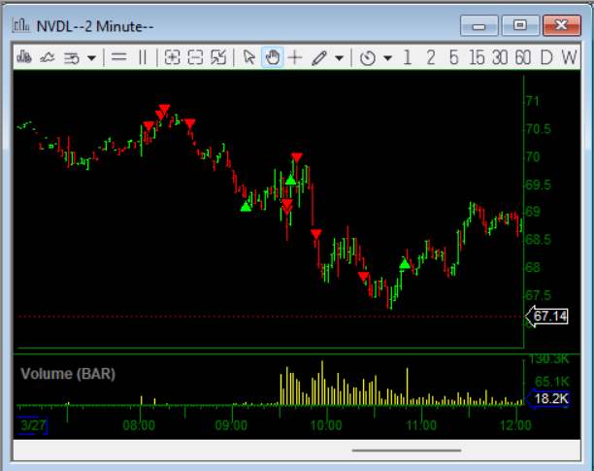Viewport: 594px width, 471px height.
Task: Click the time interval clock icon
Action: coord(368,58)
